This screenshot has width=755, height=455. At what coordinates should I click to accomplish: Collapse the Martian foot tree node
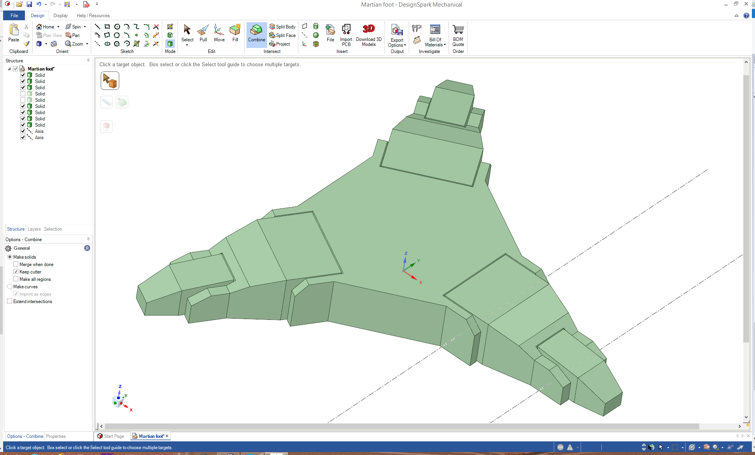(x=9, y=69)
